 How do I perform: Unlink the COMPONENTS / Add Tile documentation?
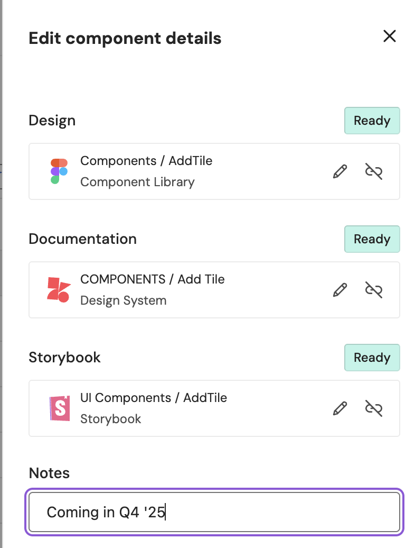coord(374,290)
